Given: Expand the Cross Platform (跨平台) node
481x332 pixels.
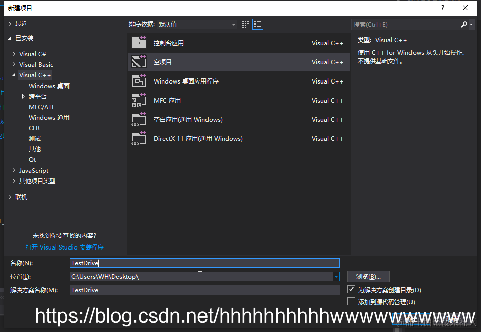Looking at the screenshot, I should tap(23, 96).
